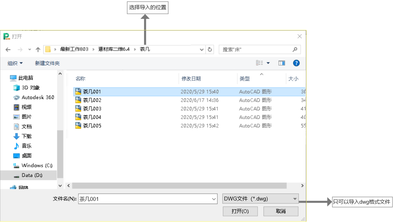This screenshot has height=222, width=396.
Task: Refresh the current folder view
Action: [x=210, y=50]
